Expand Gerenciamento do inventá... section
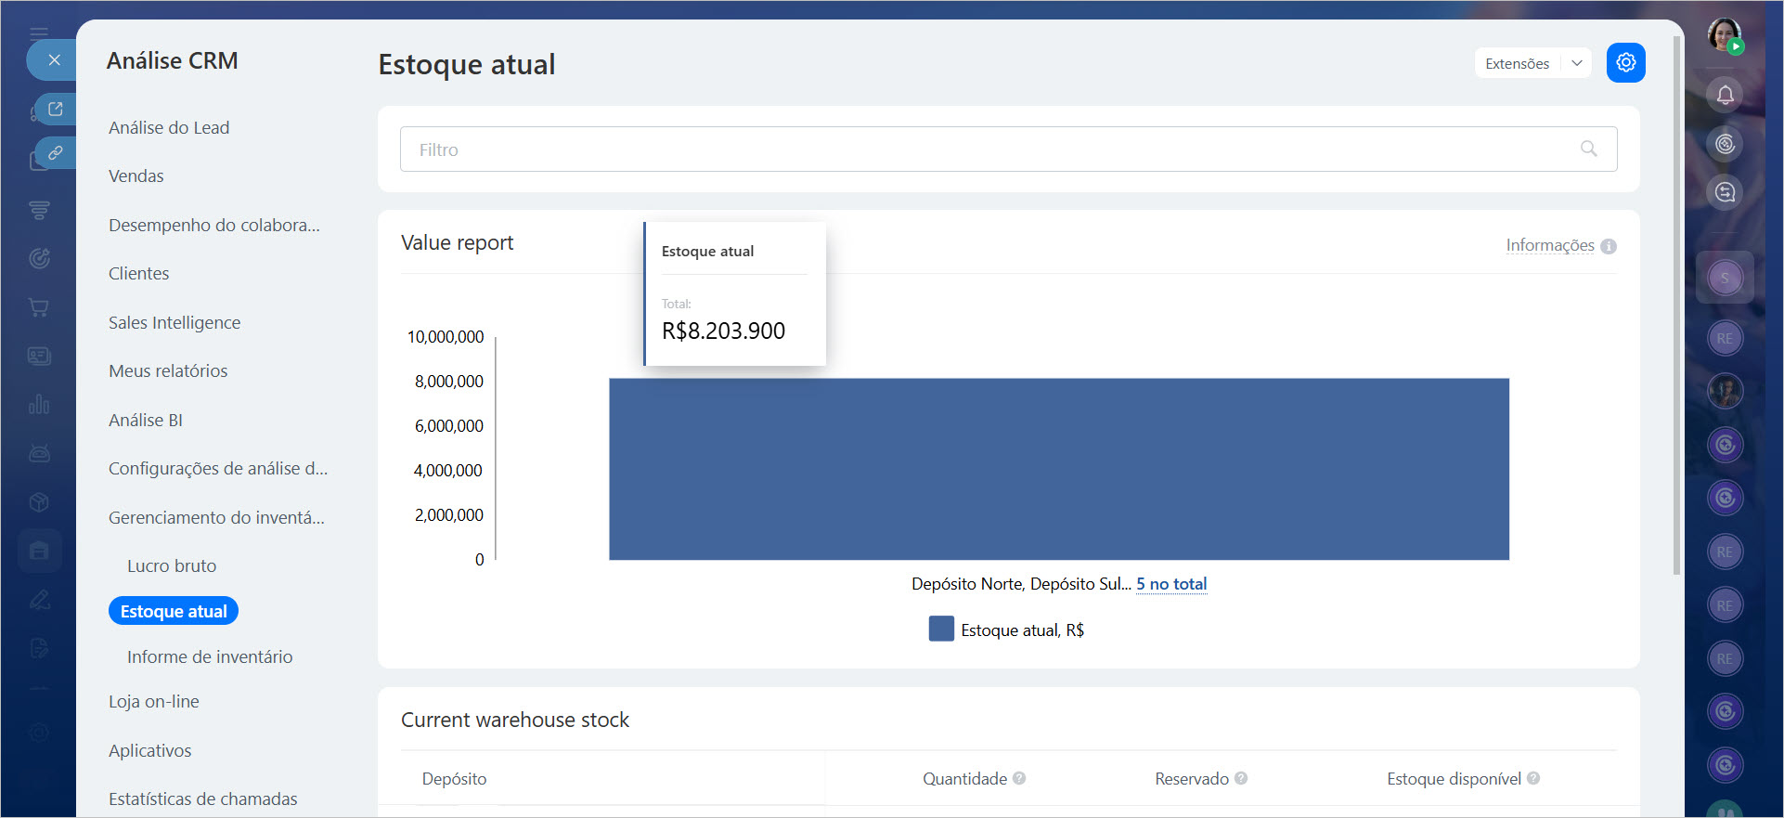Screen dimensions: 1784x818 (216, 517)
